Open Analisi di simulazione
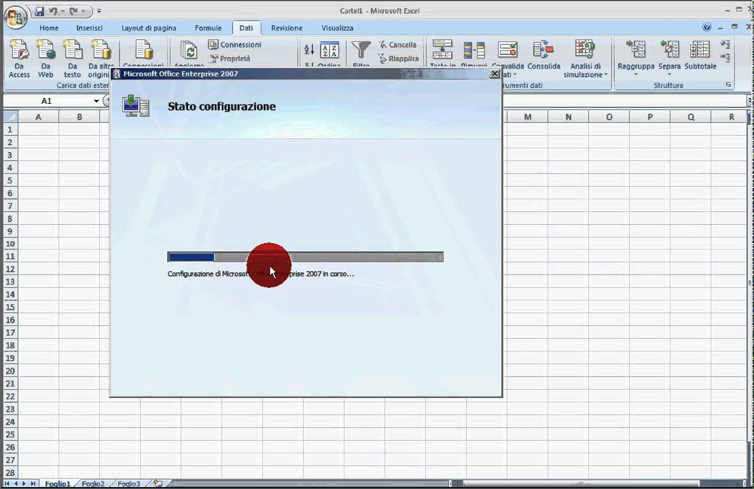Viewport: 754px width, 489px height. pos(586,58)
